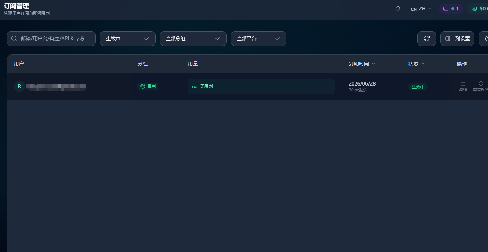This screenshot has height=252, width=488.
Task: Click the subscription card indicator showing 1
Action: (x=451, y=9)
